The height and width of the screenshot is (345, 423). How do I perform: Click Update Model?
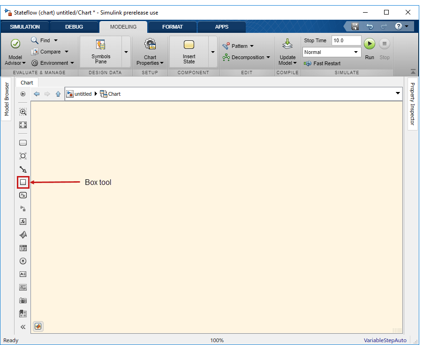point(287,52)
